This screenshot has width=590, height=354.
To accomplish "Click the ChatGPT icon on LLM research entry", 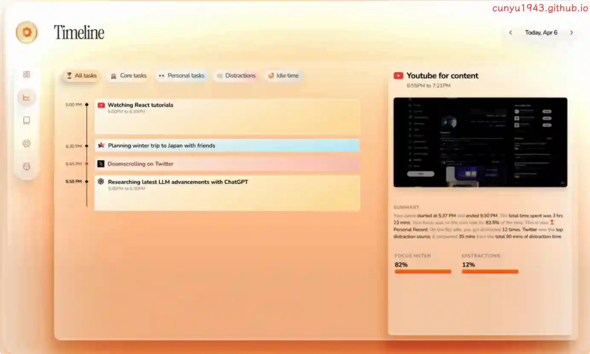I will click(101, 182).
